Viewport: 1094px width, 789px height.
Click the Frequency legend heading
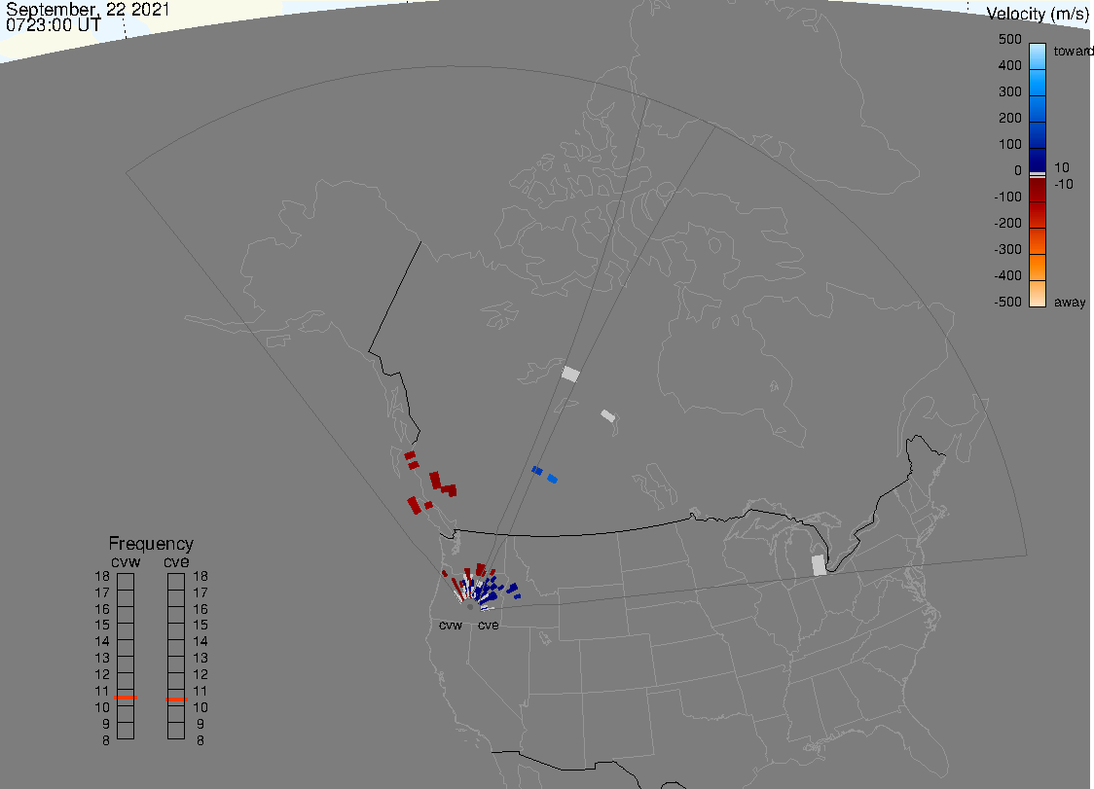point(151,544)
